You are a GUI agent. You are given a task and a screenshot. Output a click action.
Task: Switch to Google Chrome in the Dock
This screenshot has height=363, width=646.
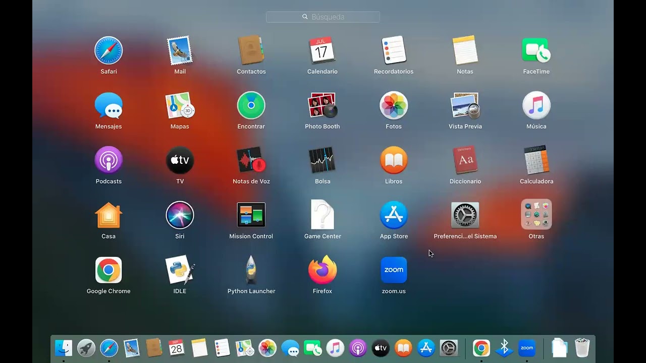(x=481, y=348)
